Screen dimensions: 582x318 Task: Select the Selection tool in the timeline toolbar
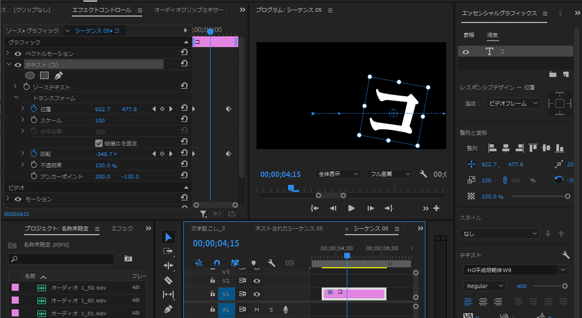coord(168,237)
